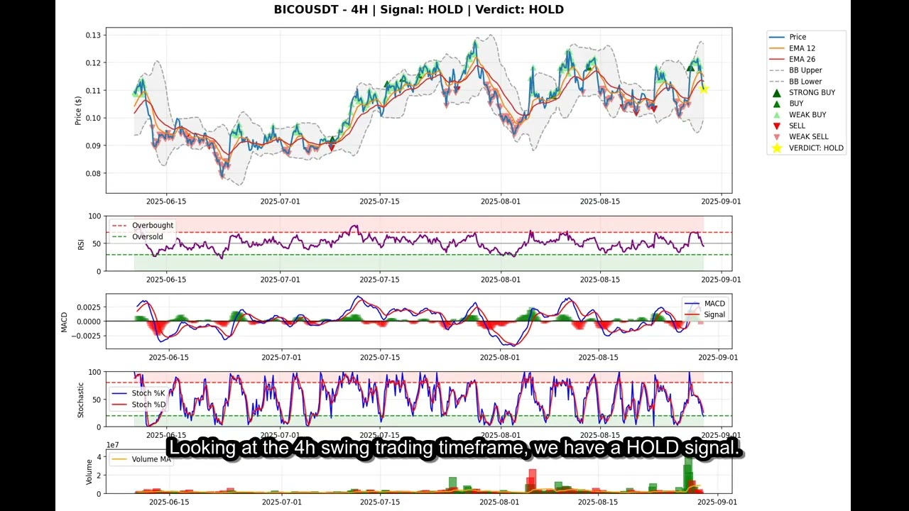
Task: Click the 0.13 price tick label
Action: 94,35
